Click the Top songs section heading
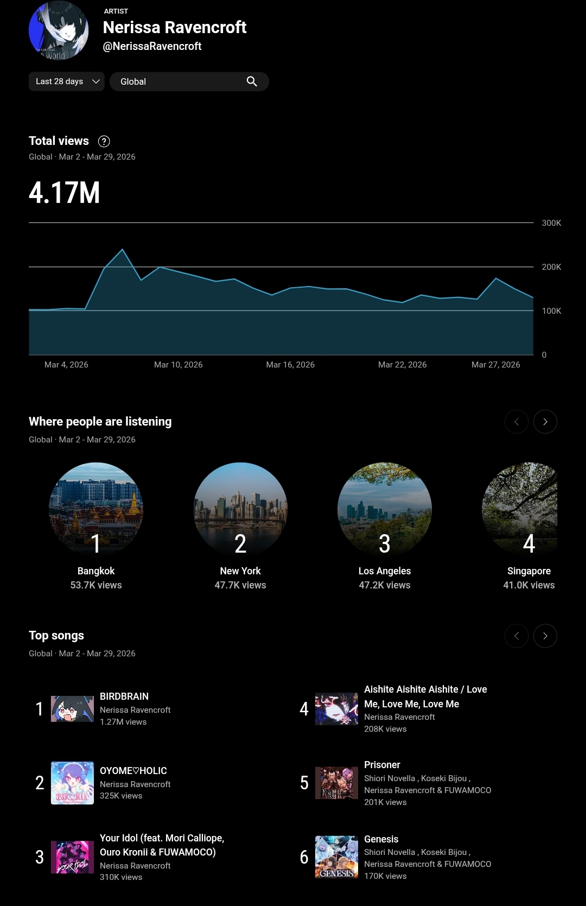 (56, 636)
